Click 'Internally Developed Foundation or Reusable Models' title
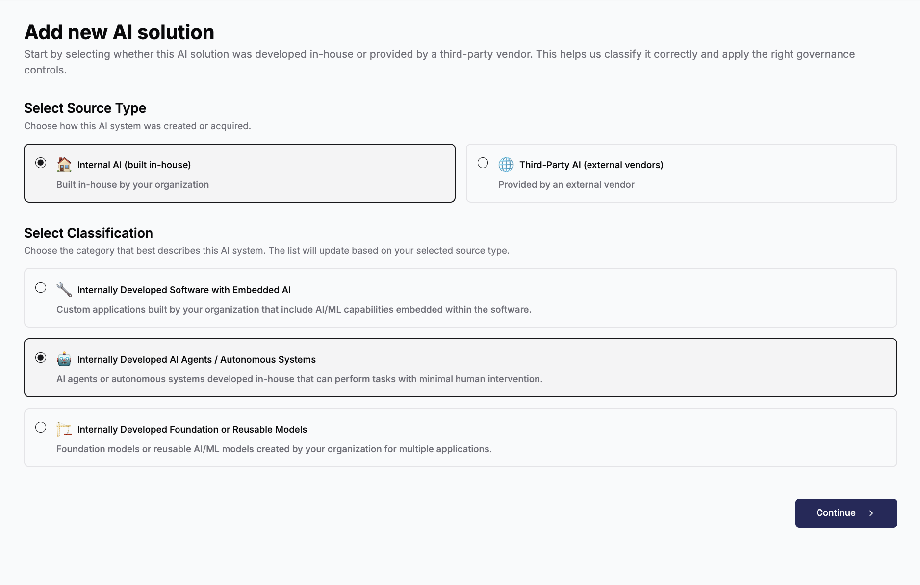The height and width of the screenshot is (585, 920). [x=192, y=429]
